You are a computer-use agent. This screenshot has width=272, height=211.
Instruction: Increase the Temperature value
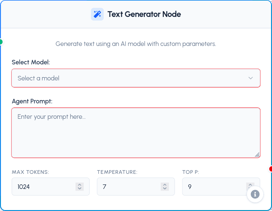[165, 185]
